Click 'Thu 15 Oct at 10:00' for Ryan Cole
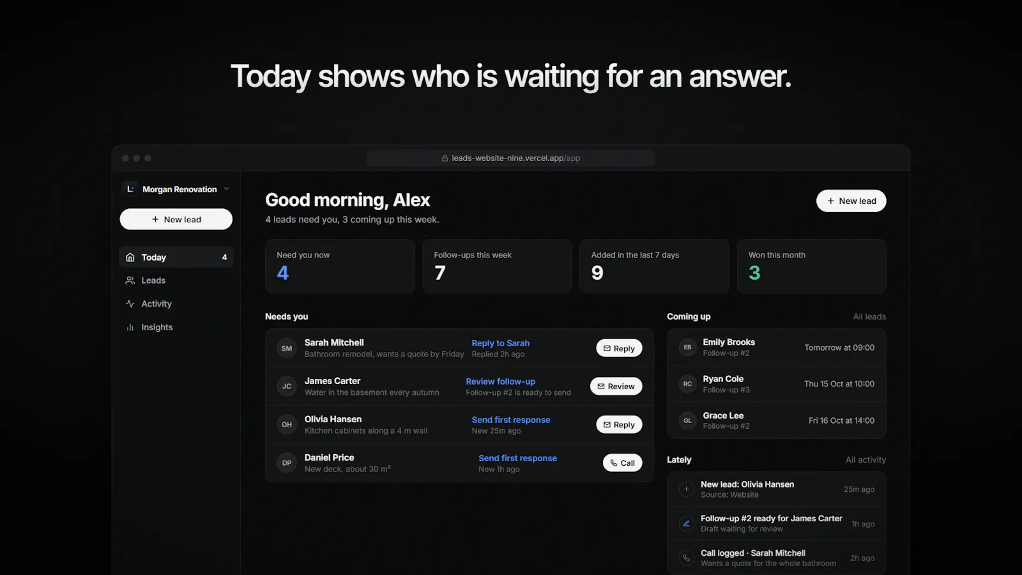Screen dimensions: 1022x575 [x=839, y=384]
